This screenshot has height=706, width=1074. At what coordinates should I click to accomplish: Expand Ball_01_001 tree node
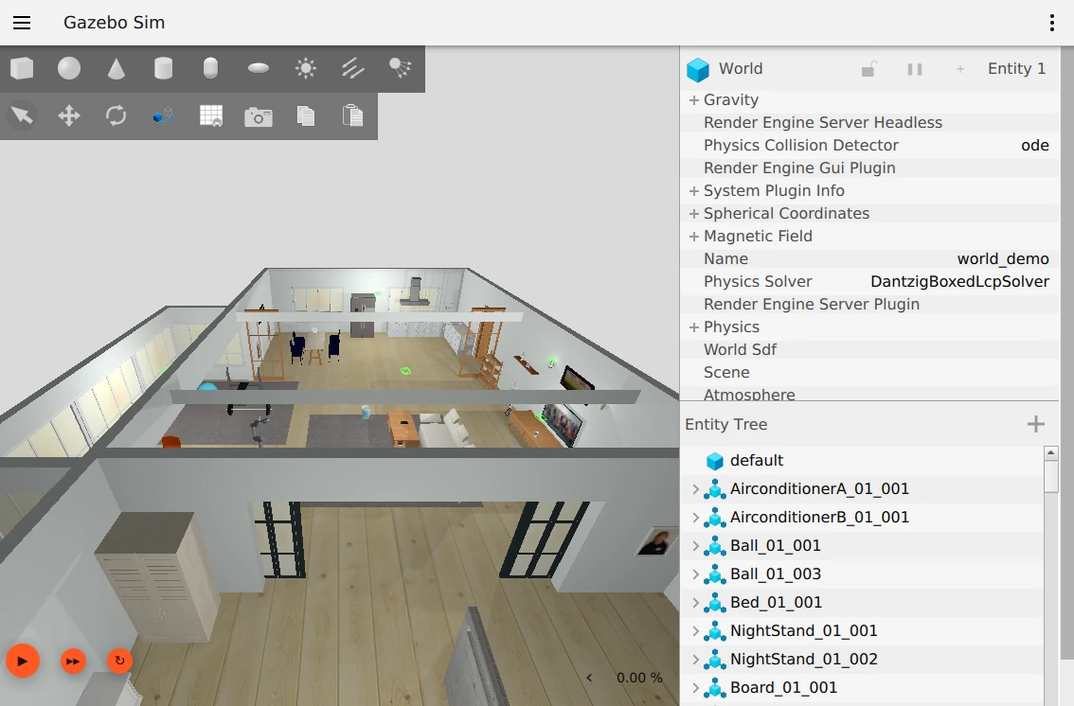tap(695, 546)
